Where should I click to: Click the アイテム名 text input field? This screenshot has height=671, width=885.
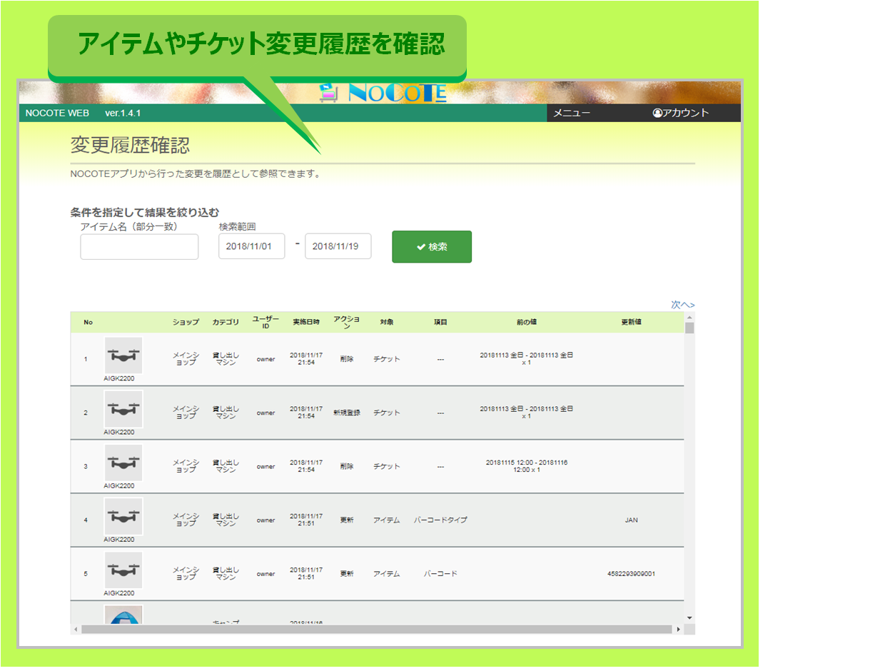139,247
